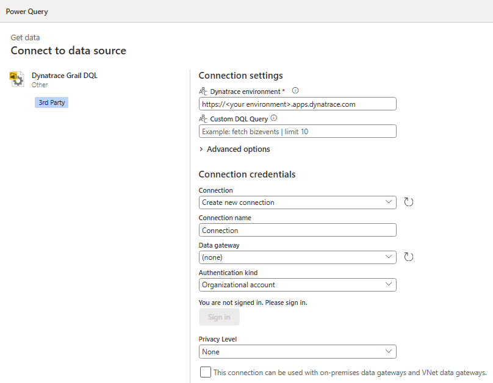Click the Privacy Level label
Screen dimensions: 493x383
218,339
